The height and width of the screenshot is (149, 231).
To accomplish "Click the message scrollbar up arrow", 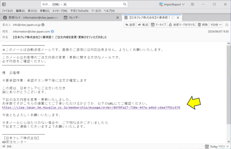I will click(x=229, y=43).
